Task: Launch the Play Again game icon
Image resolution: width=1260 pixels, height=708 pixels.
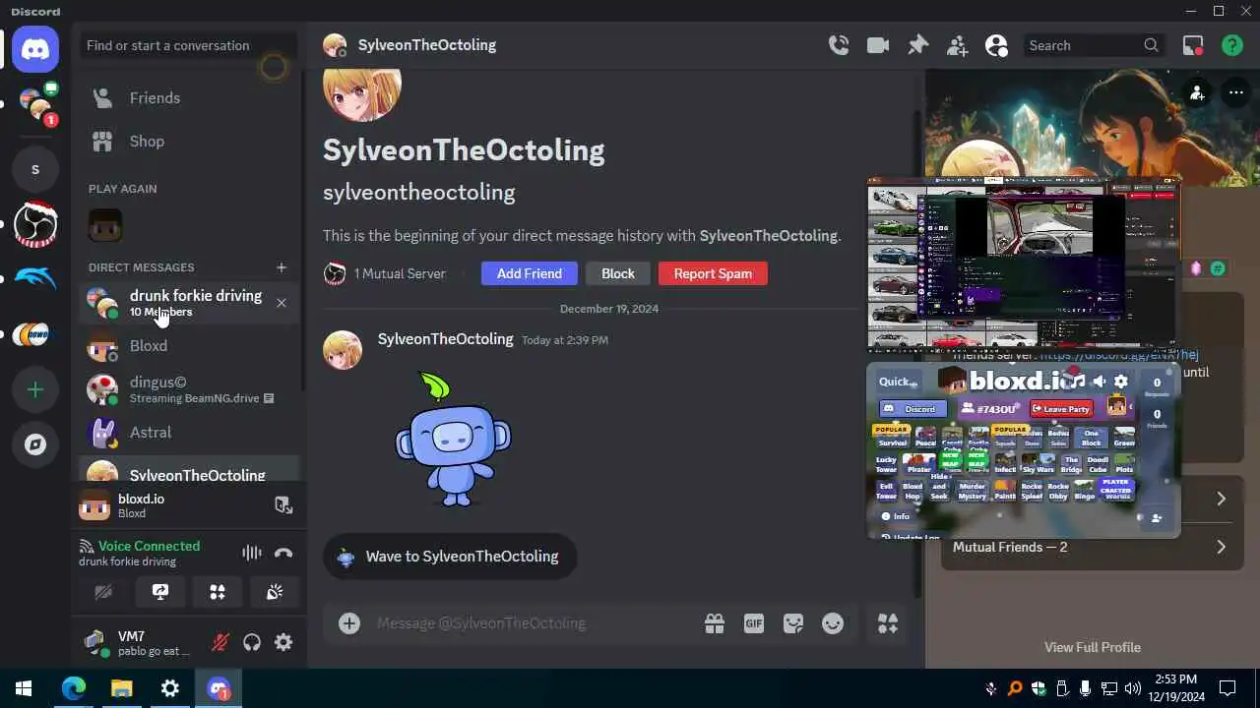Action: click(105, 225)
